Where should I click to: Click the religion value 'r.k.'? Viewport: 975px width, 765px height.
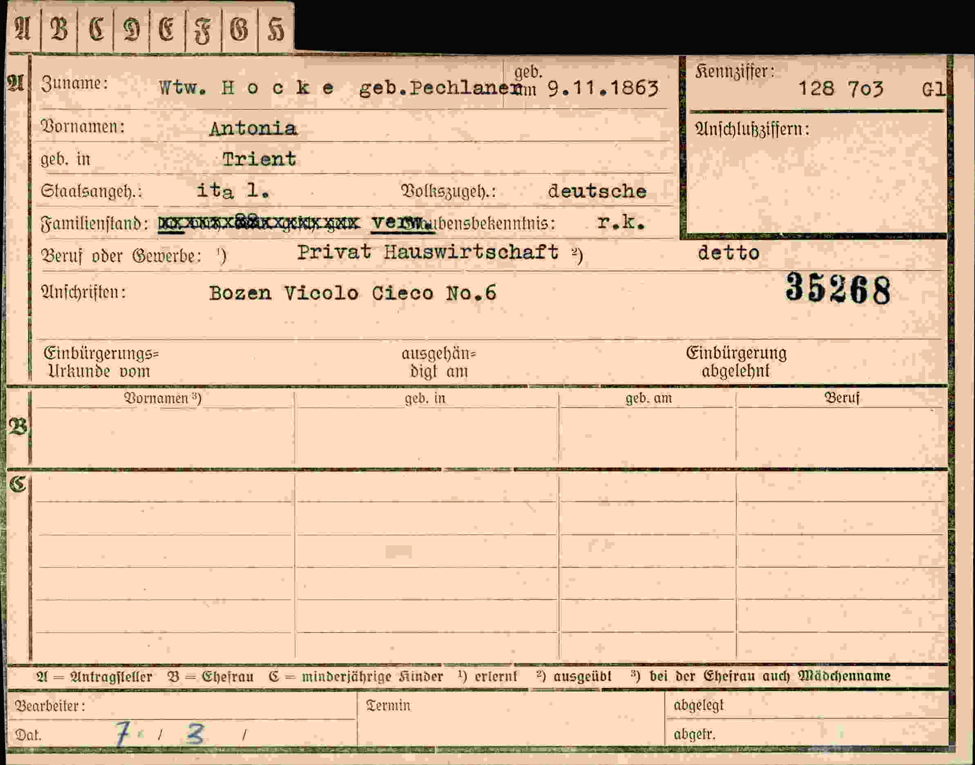coord(621,222)
